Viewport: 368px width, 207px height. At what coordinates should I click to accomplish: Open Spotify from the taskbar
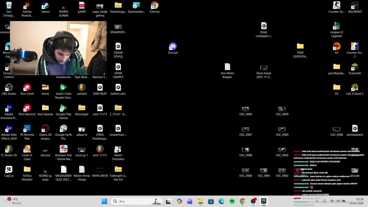coord(232,201)
